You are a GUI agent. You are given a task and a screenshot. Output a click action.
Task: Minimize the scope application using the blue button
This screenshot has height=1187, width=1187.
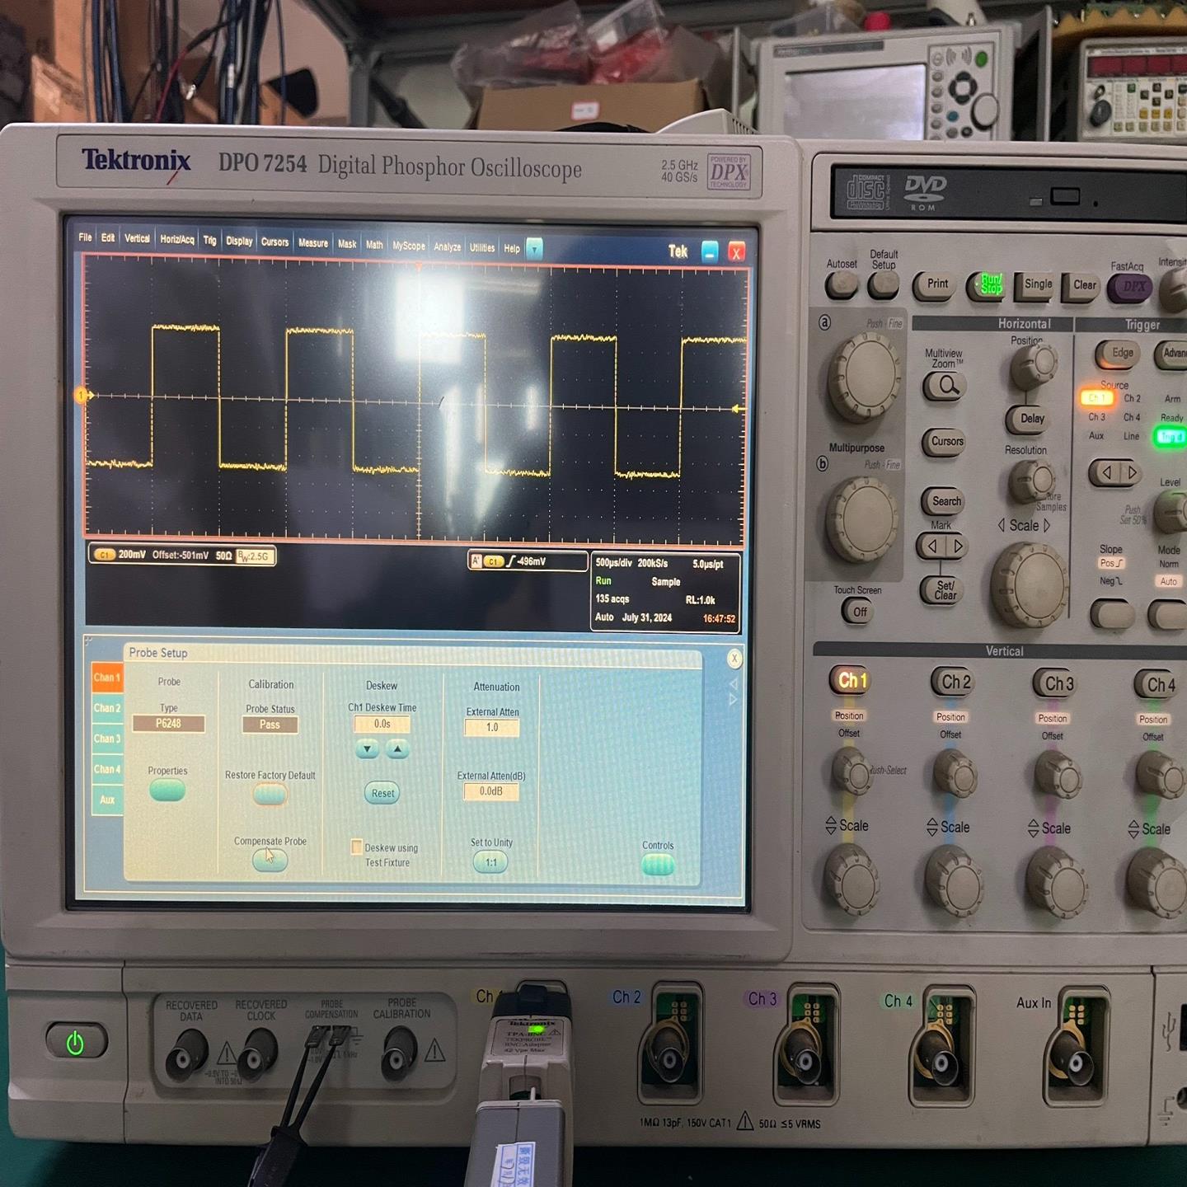(710, 252)
